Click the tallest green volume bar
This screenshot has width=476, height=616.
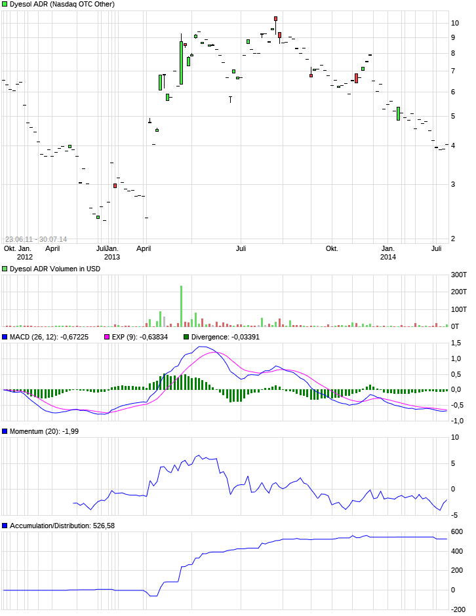coord(181,306)
